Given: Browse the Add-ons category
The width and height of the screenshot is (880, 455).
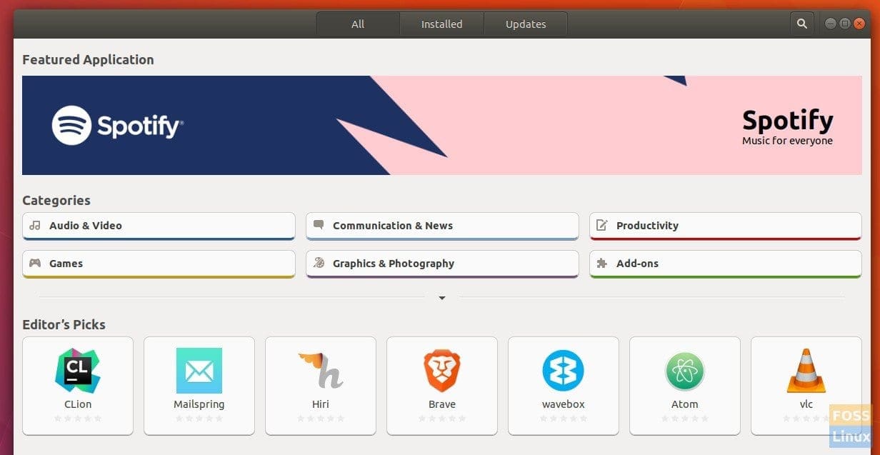Looking at the screenshot, I should point(726,264).
